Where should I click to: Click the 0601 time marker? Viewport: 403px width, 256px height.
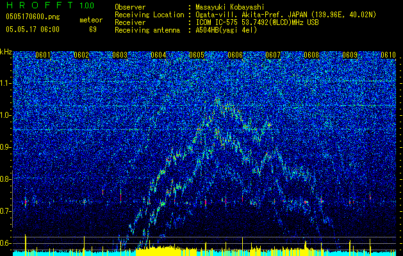pos(43,55)
